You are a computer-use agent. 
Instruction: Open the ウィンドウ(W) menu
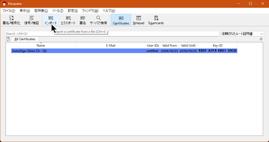click(x=90, y=11)
